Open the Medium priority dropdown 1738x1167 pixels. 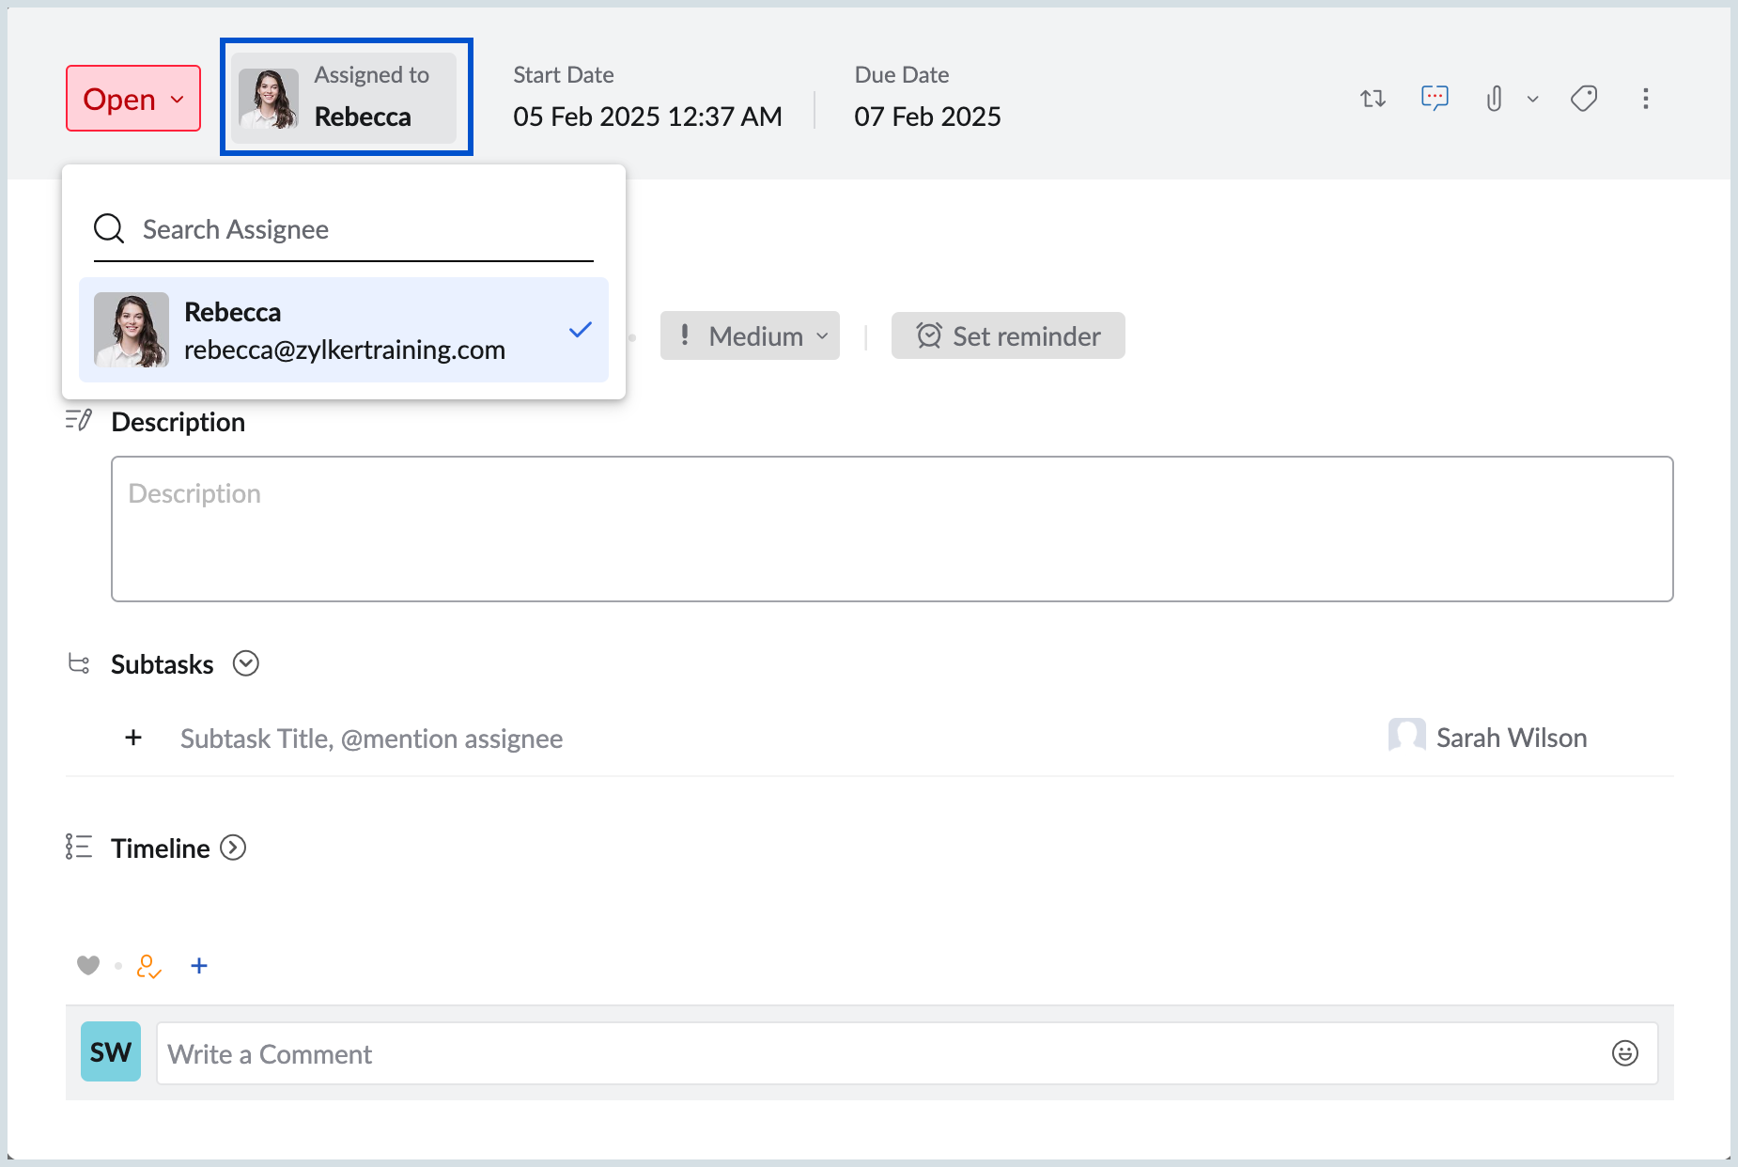[x=750, y=335]
